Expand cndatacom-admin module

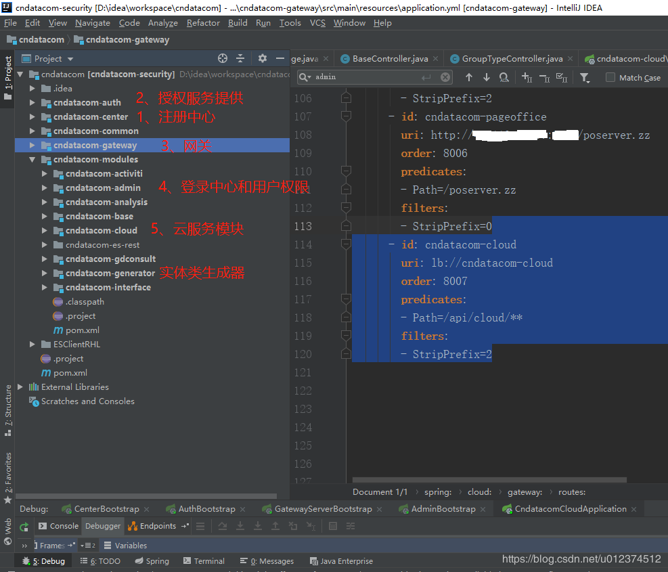click(44, 188)
